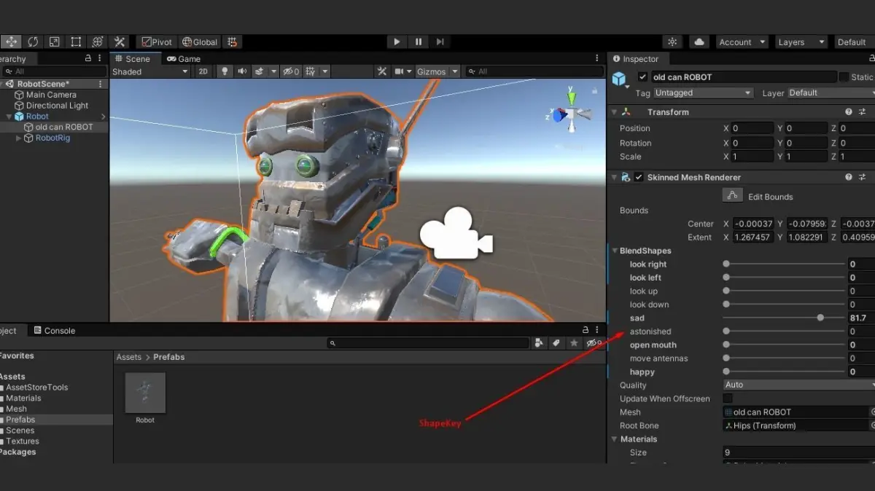Screen dimensions: 875x491
Task: Open component tools icon in Scene bar
Action: [382, 71]
